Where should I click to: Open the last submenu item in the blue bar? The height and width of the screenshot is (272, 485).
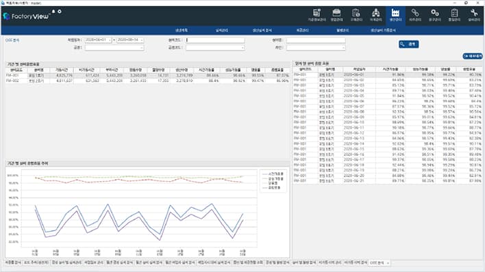click(x=383, y=30)
